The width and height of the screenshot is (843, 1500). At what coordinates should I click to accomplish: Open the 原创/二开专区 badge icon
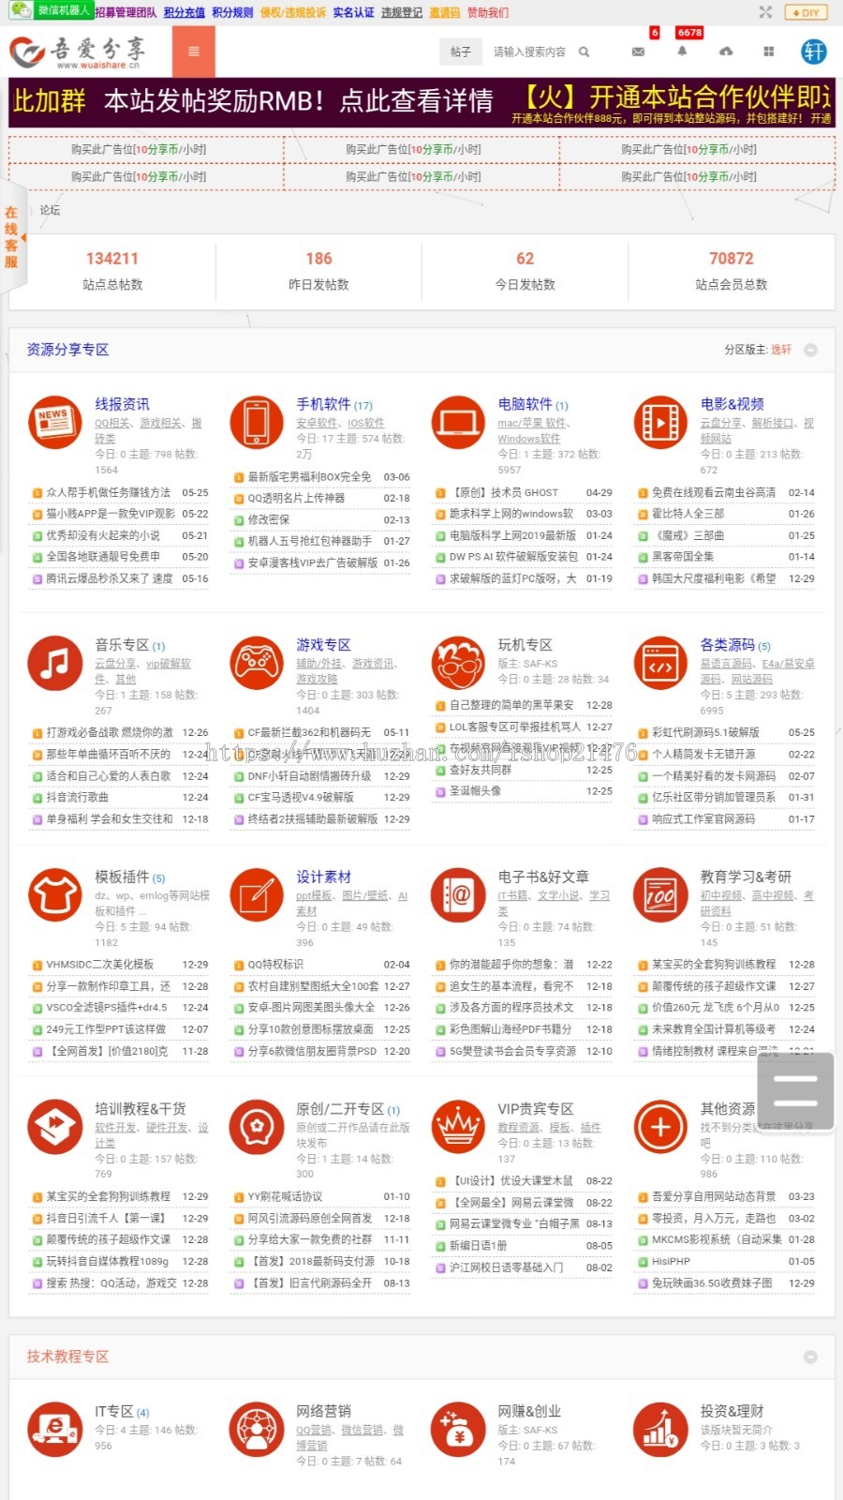pos(257,1127)
